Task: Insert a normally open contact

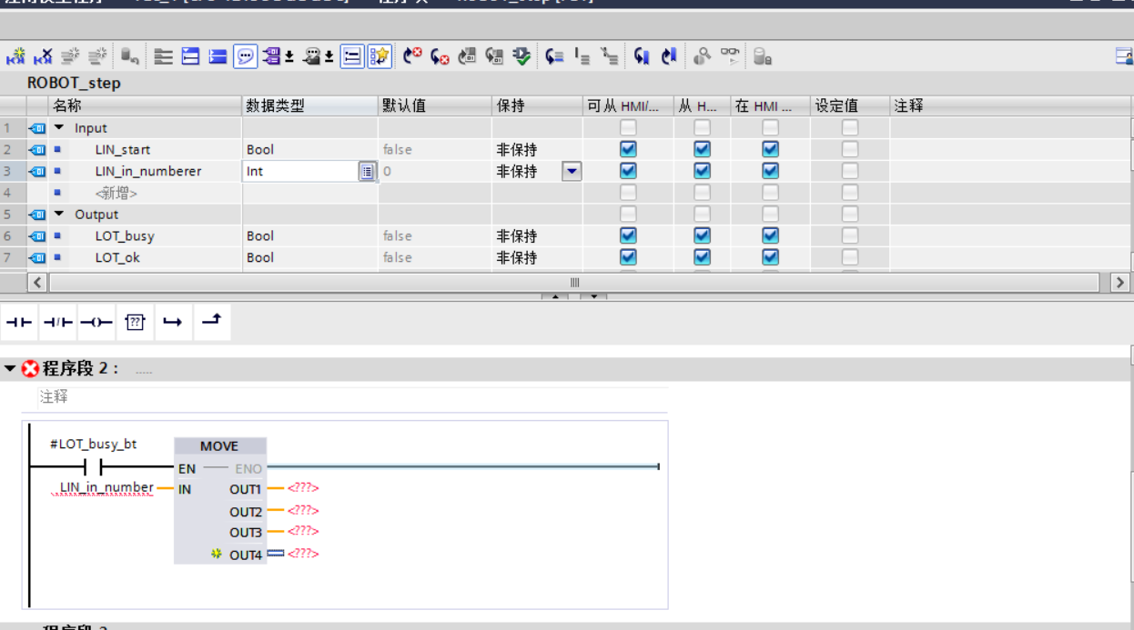Action: (x=19, y=323)
